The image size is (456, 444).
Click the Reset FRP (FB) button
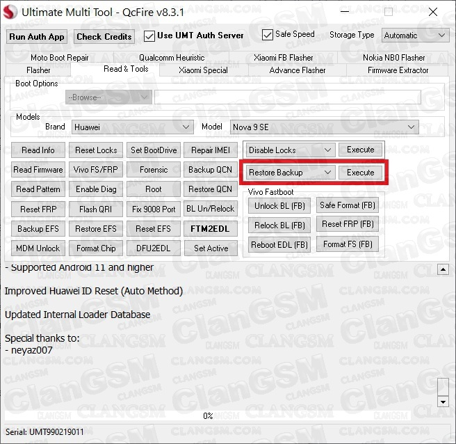pyautogui.click(x=348, y=224)
